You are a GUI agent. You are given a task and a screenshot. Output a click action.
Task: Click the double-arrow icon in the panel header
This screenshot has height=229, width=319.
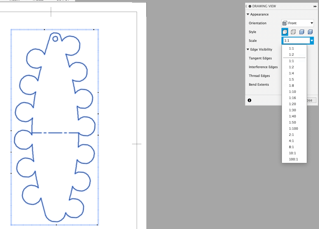click(315, 6)
